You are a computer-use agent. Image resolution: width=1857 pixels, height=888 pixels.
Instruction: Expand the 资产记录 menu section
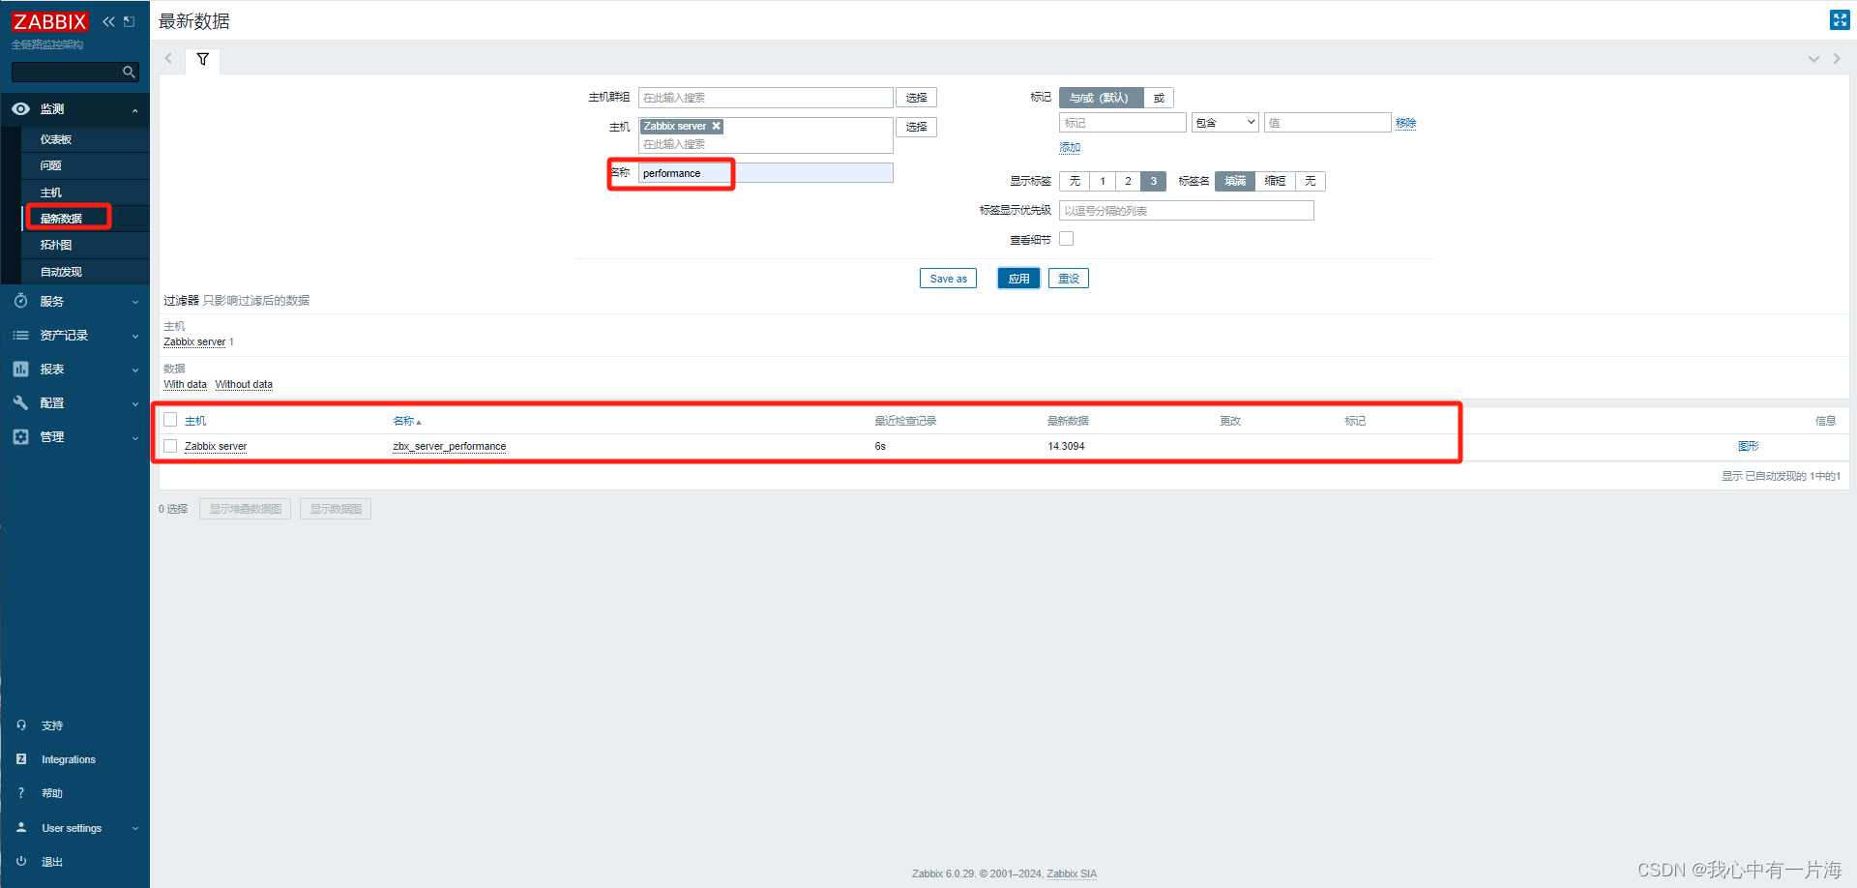coord(135,336)
